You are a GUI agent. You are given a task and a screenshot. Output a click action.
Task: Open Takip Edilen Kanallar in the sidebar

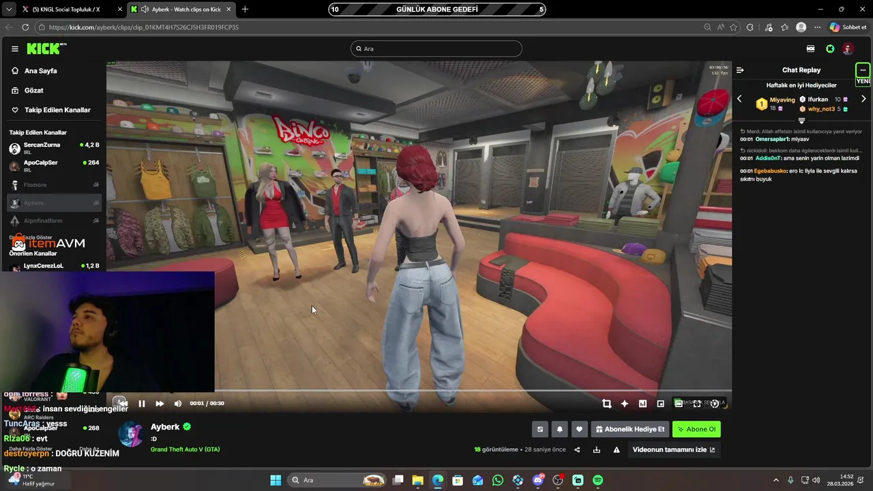click(57, 110)
